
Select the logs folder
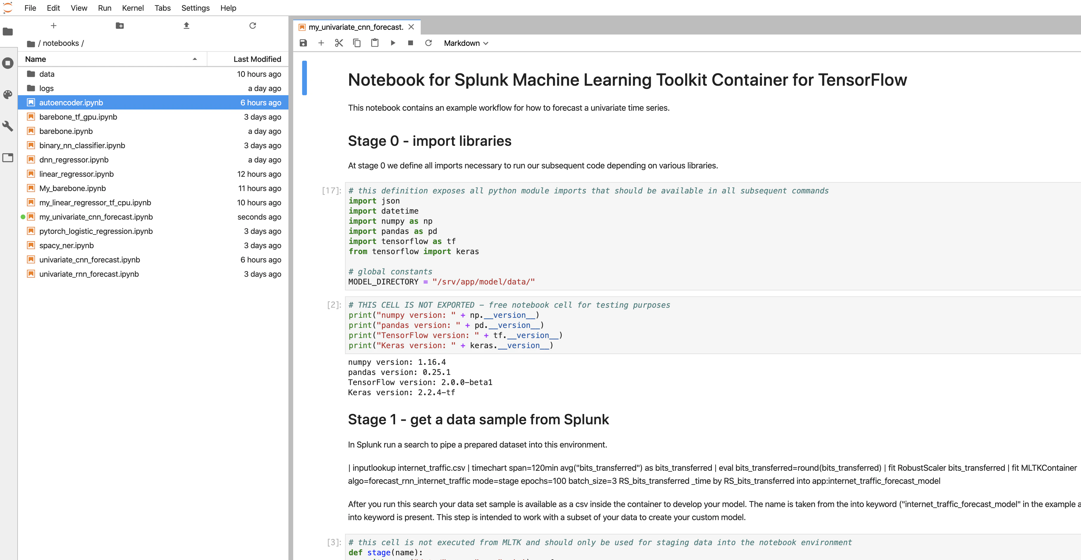click(x=153, y=88)
